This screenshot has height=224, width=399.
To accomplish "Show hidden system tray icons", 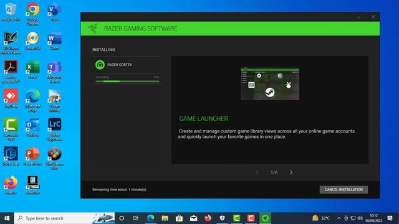I will [x=339, y=218].
